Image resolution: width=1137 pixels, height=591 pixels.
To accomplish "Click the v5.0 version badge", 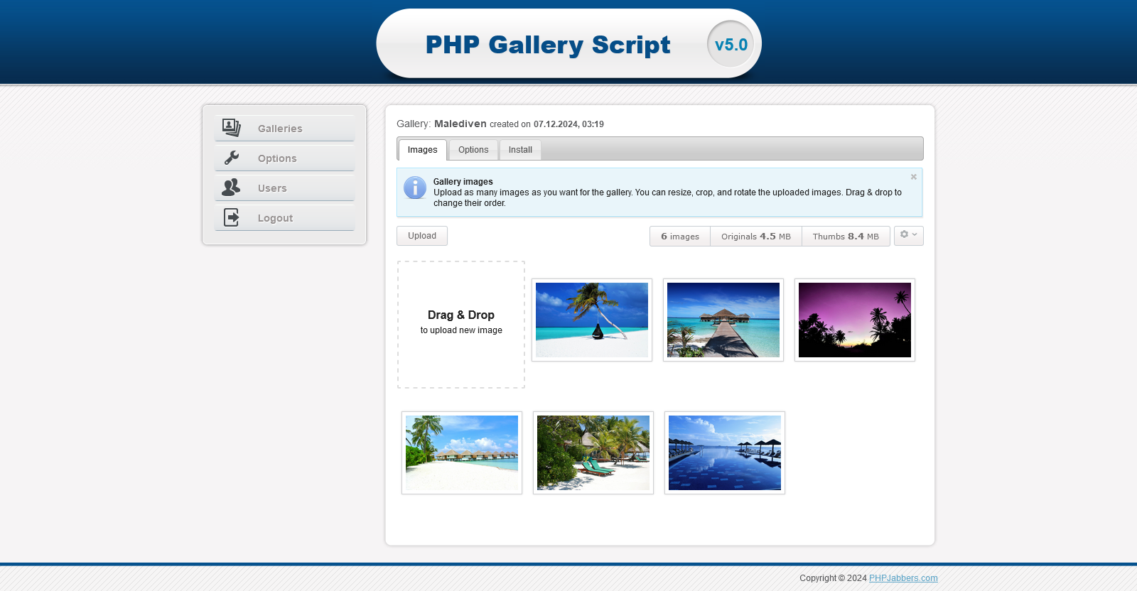I will point(731,45).
